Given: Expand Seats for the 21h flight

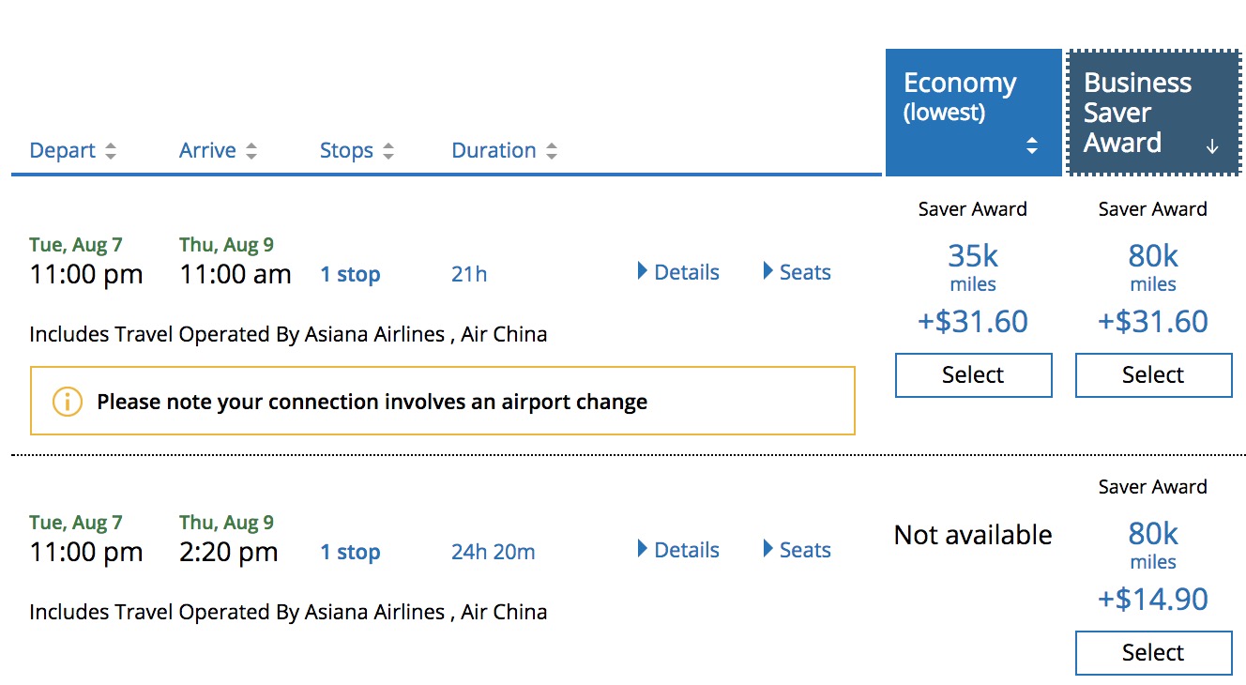Looking at the screenshot, I should click(x=797, y=272).
